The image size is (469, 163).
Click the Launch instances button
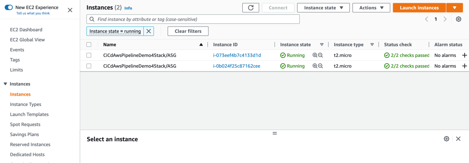(x=419, y=8)
